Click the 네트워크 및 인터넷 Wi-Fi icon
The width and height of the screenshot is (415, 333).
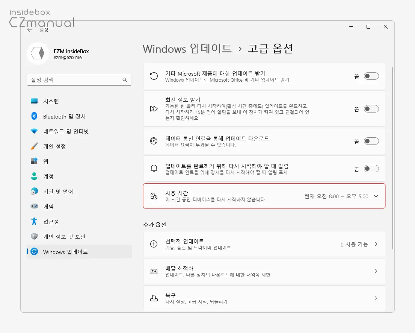coord(34,131)
